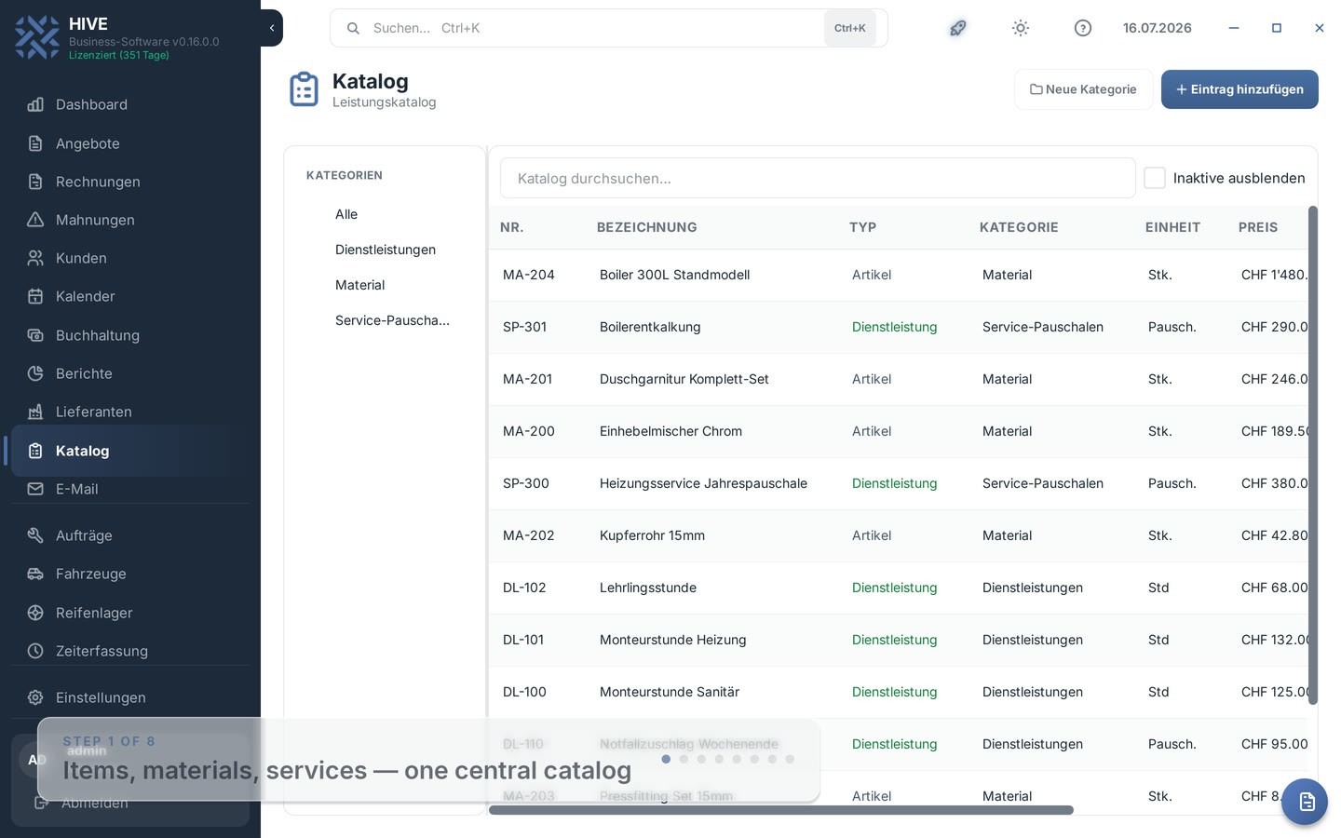Tick Inaktive ausblenden checkbox

[x=1155, y=178]
